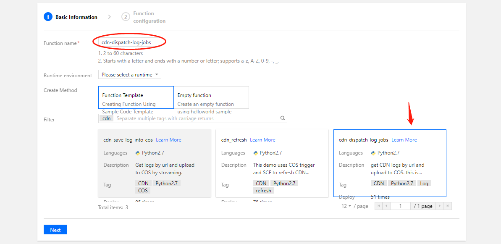Click refresh tag on cdn_refresh card
The image size is (501, 244).
(x=264, y=191)
